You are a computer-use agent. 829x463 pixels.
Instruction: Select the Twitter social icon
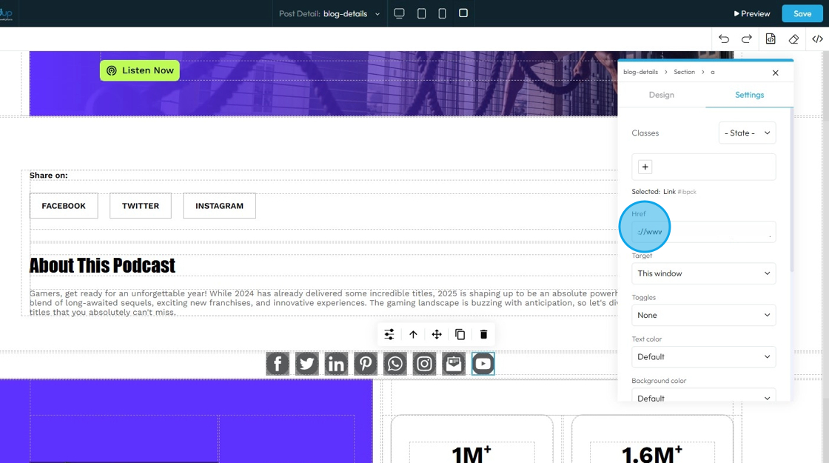pos(306,364)
